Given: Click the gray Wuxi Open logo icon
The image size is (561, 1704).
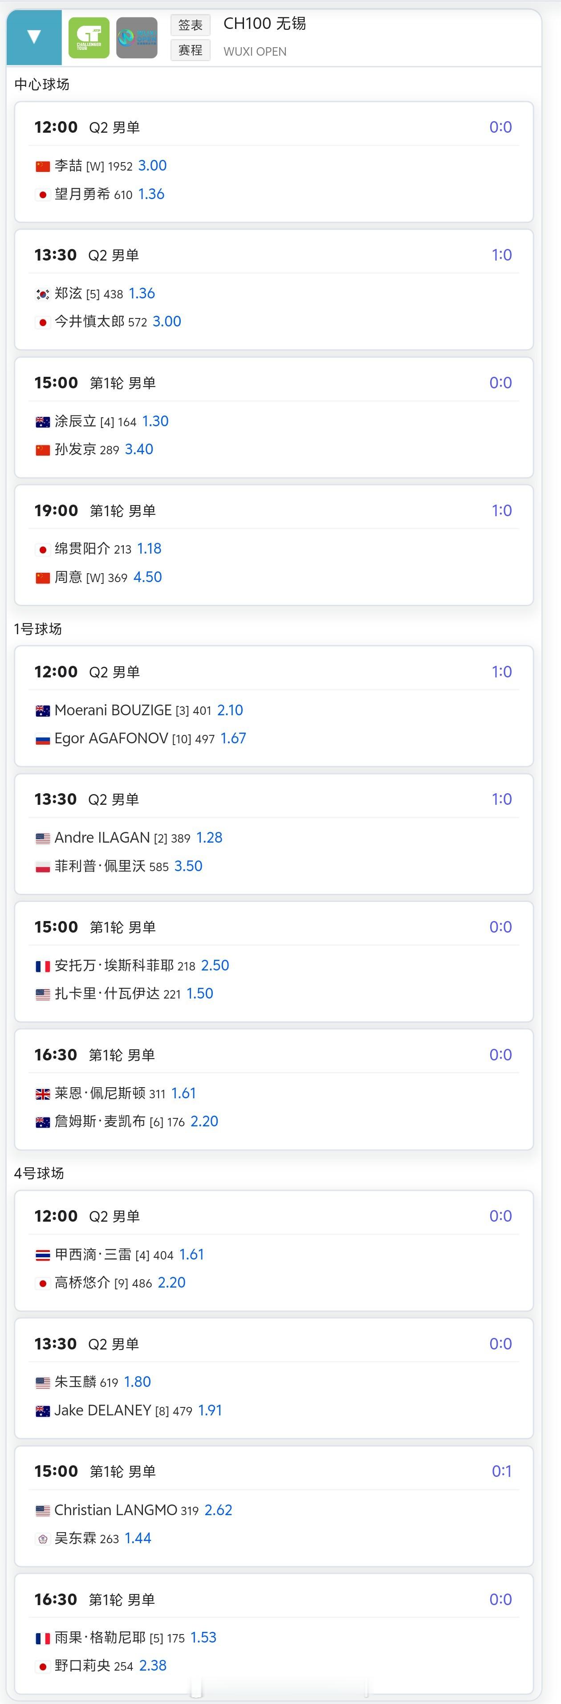Looking at the screenshot, I should click(x=137, y=38).
